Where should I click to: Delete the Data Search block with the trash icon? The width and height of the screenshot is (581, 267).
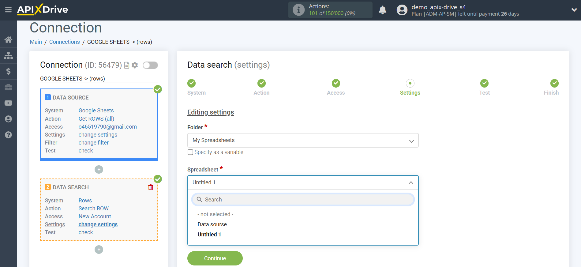(151, 187)
